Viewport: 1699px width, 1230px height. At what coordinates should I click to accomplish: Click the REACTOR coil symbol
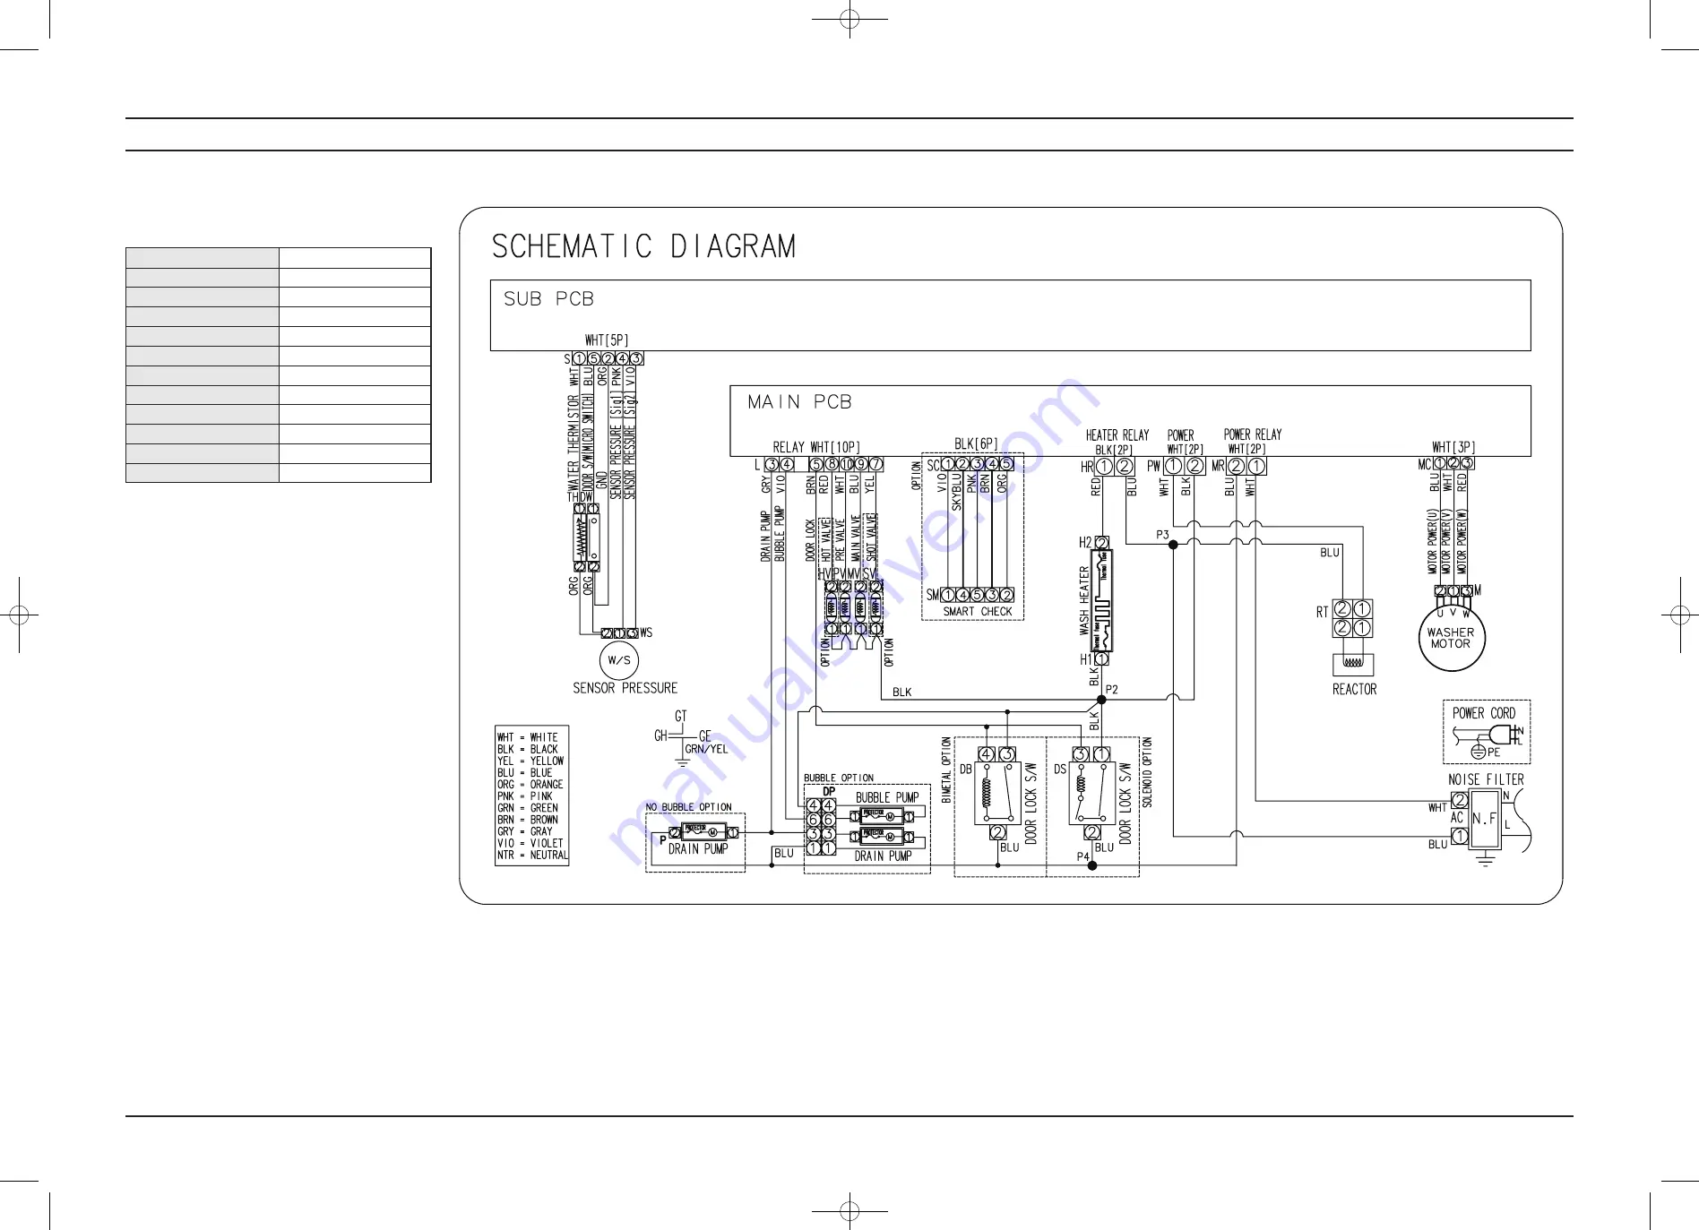(1353, 664)
